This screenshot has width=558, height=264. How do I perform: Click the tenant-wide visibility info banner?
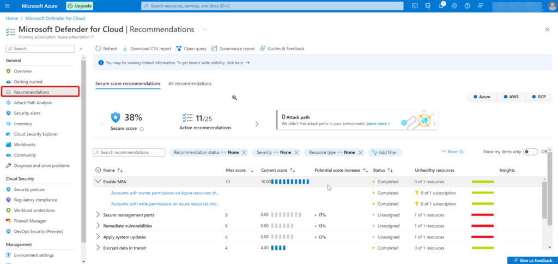coord(323,63)
